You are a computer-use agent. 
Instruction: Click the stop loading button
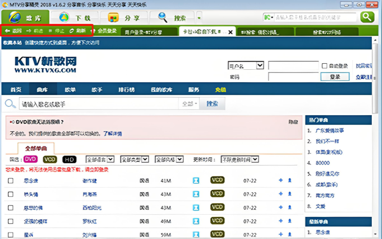coord(56,31)
